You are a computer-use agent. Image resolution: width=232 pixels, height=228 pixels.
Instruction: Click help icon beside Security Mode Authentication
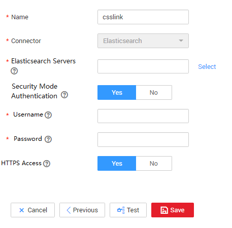tap(64, 95)
